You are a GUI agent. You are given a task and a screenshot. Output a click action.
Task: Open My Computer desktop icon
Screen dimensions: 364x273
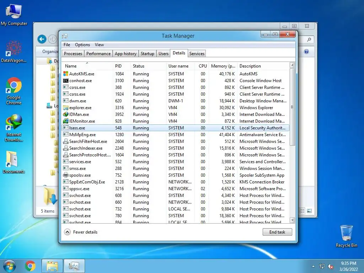coord(14,15)
